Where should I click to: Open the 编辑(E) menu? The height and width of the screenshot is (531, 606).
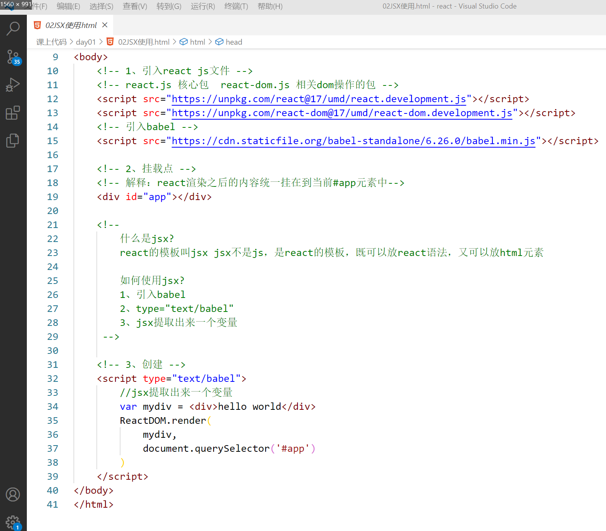tap(68, 6)
